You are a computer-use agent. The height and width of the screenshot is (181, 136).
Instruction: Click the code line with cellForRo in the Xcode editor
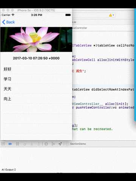pyautogui.click(x=103, y=46)
